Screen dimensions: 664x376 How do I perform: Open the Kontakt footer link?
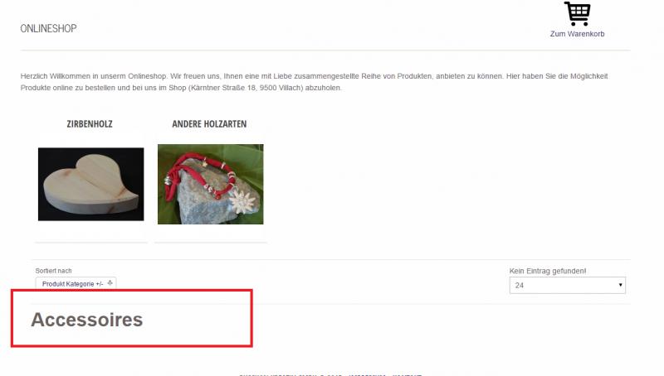407,374
